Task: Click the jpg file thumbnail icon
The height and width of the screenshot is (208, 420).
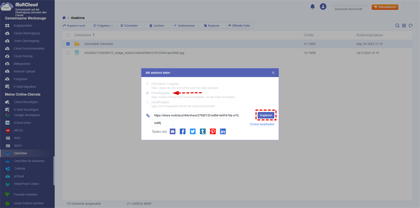Action: point(77,53)
